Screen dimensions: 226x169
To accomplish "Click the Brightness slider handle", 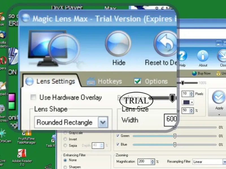I will click(172, 98).
